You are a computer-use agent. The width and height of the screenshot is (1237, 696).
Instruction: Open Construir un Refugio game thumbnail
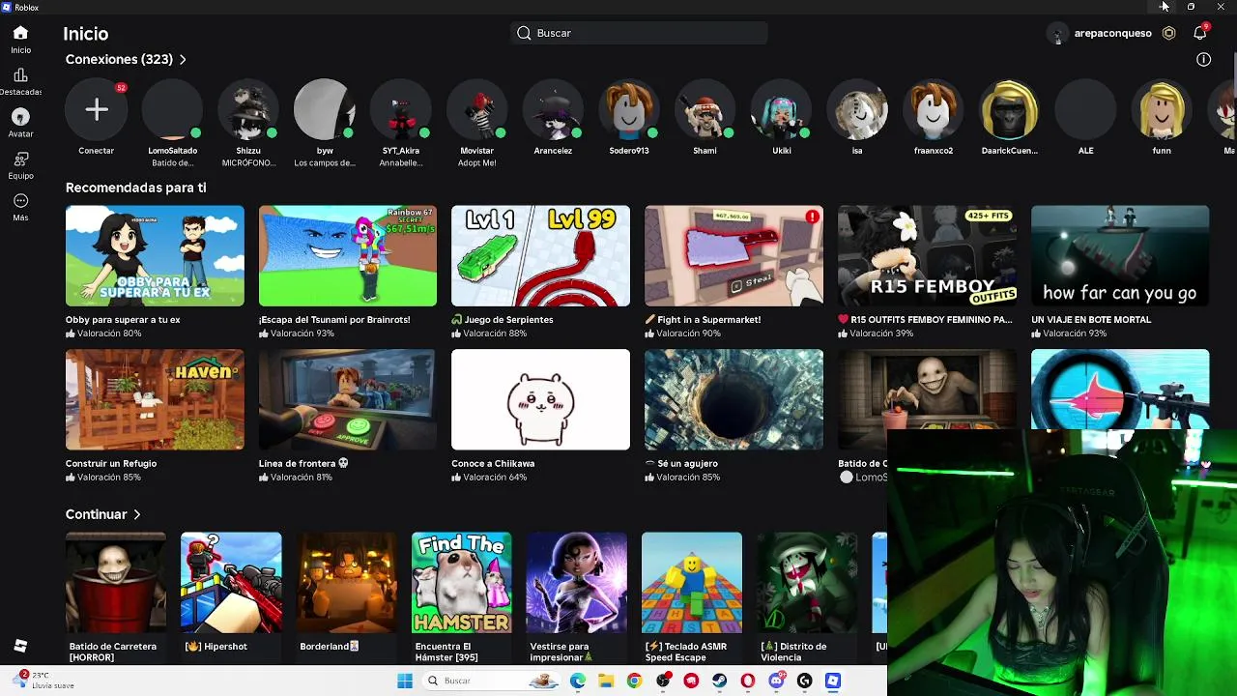(x=155, y=400)
